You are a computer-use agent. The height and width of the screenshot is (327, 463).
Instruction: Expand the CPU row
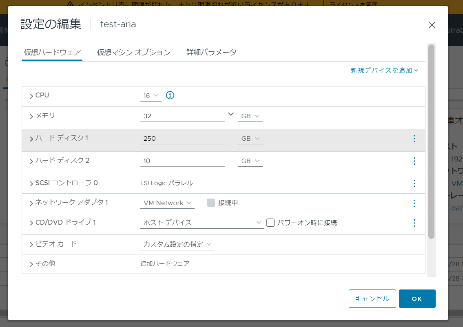tap(31, 96)
